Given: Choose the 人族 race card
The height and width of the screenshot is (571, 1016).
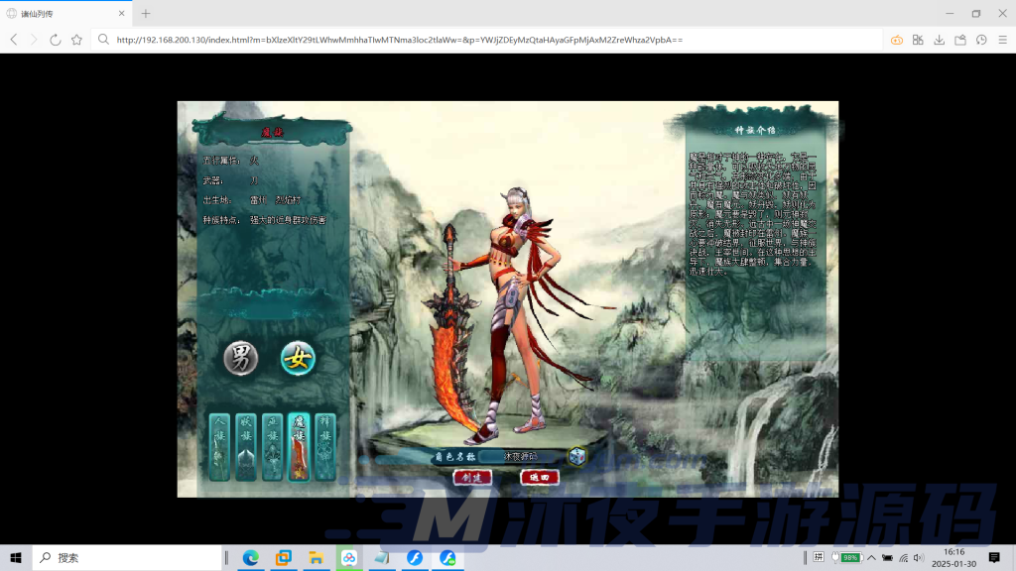Looking at the screenshot, I should tap(219, 447).
